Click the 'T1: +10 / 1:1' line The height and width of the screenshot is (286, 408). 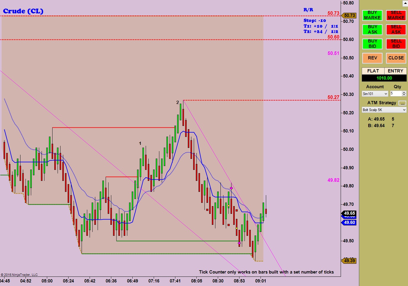(321, 26)
